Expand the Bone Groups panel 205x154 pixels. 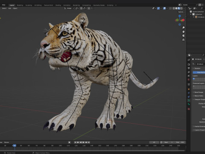(199, 92)
